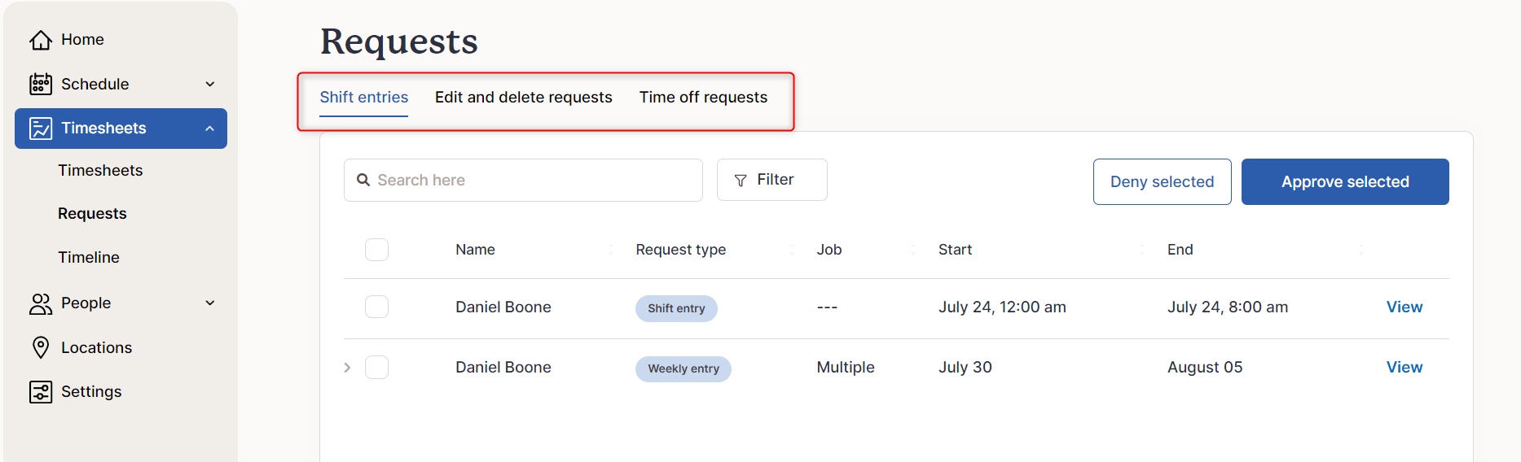Click the funnel Filter icon
1521x462 pixels.
pyautogui.click(x=741, y=181)
